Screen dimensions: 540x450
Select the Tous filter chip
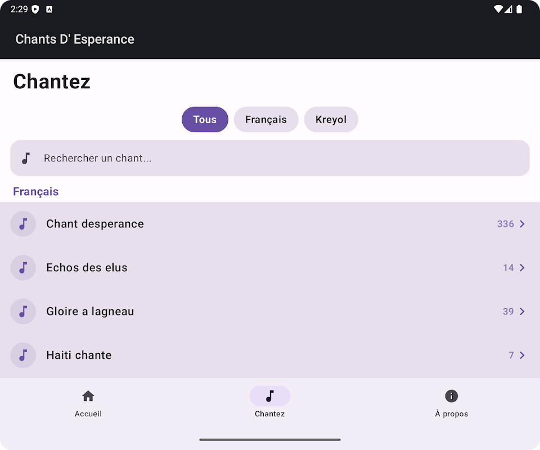coord(205,120)
